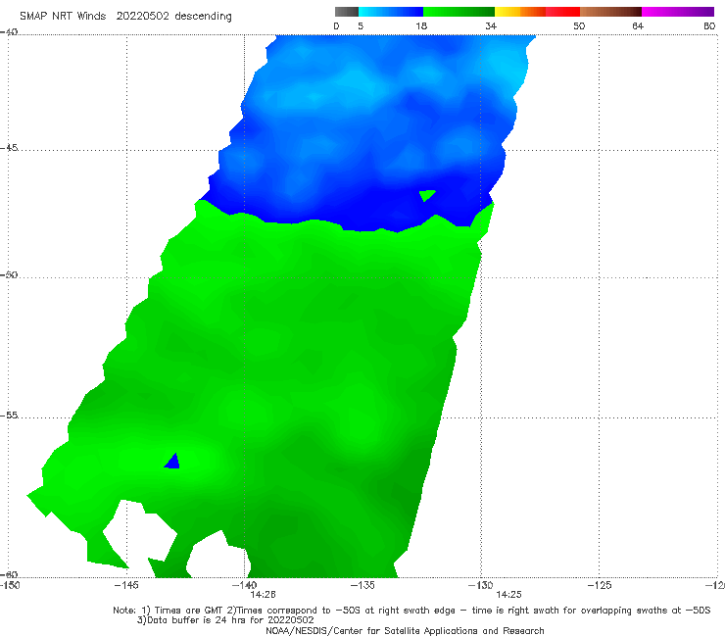
Task: Select the gray 0-5 segment of the color bar
Action: [347, 12]
